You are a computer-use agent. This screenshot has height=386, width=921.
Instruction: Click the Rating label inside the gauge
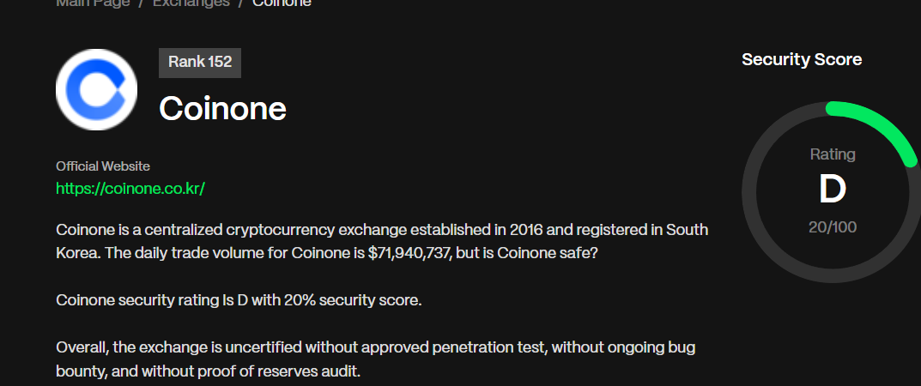tap(833, 154)
